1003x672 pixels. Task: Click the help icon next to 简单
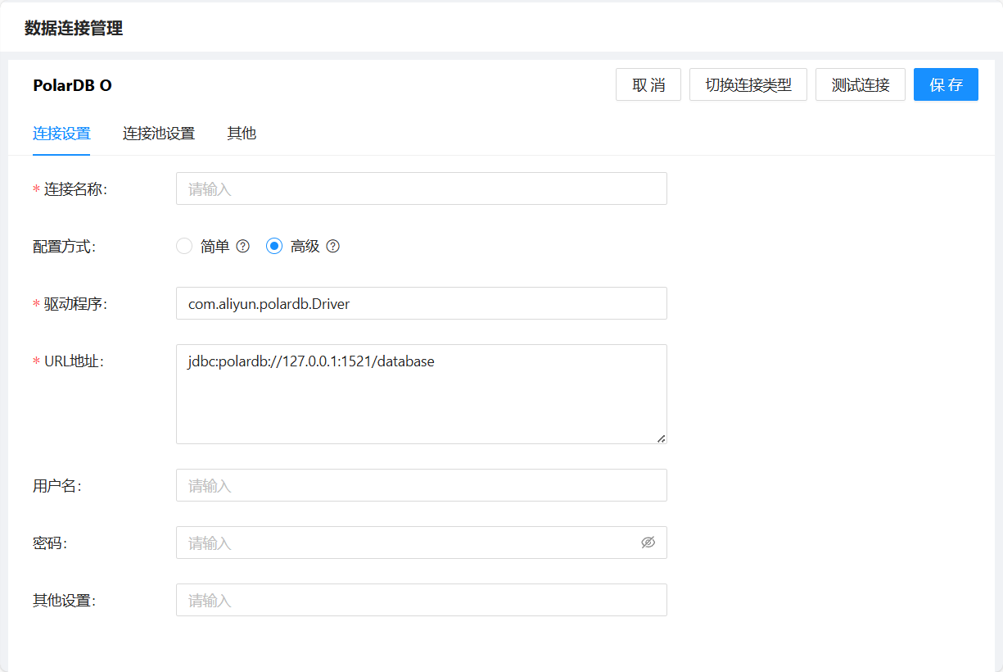point(242,246)
